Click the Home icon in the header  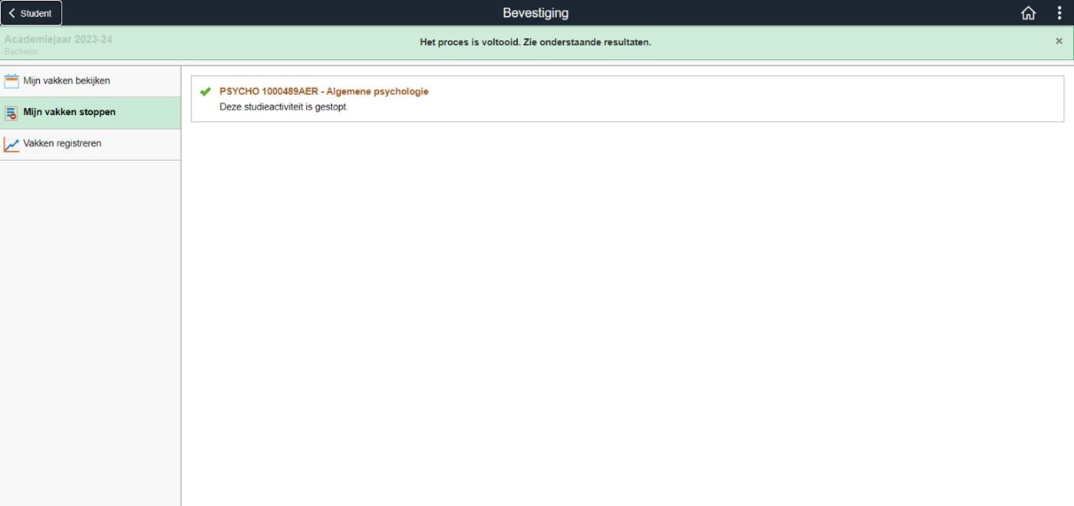(x=1028, y=13)
